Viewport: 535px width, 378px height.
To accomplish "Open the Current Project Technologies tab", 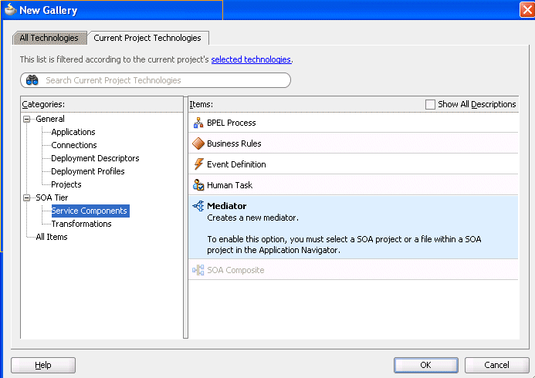I will [147, 38].
